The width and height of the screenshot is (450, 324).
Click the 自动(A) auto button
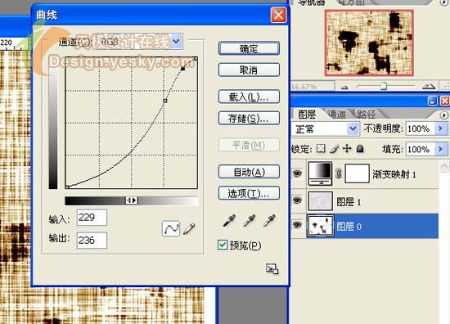(x=249, y=172)
